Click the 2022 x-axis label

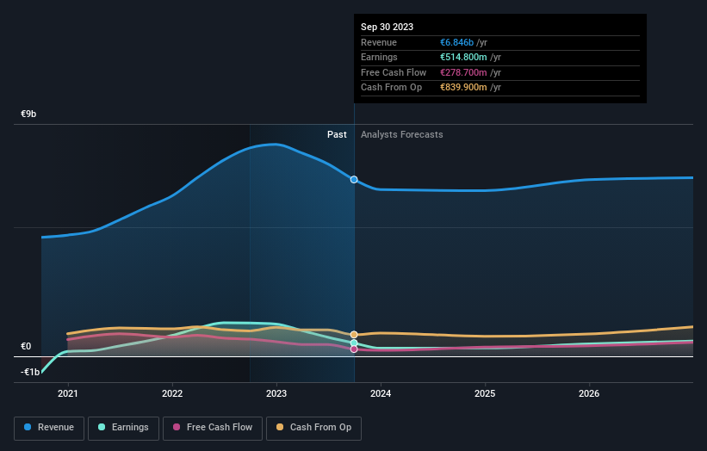(x=172, y=394)
